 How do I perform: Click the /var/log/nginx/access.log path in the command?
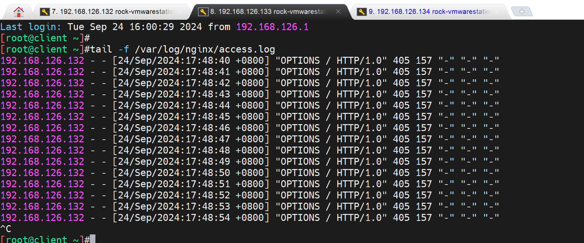tap(205, 49)
